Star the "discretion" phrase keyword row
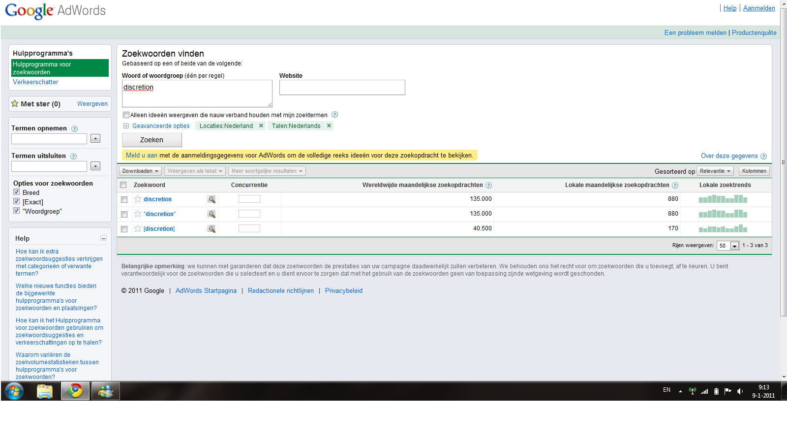Viewport: 787px width, 443px height. [x=138, y=214]
